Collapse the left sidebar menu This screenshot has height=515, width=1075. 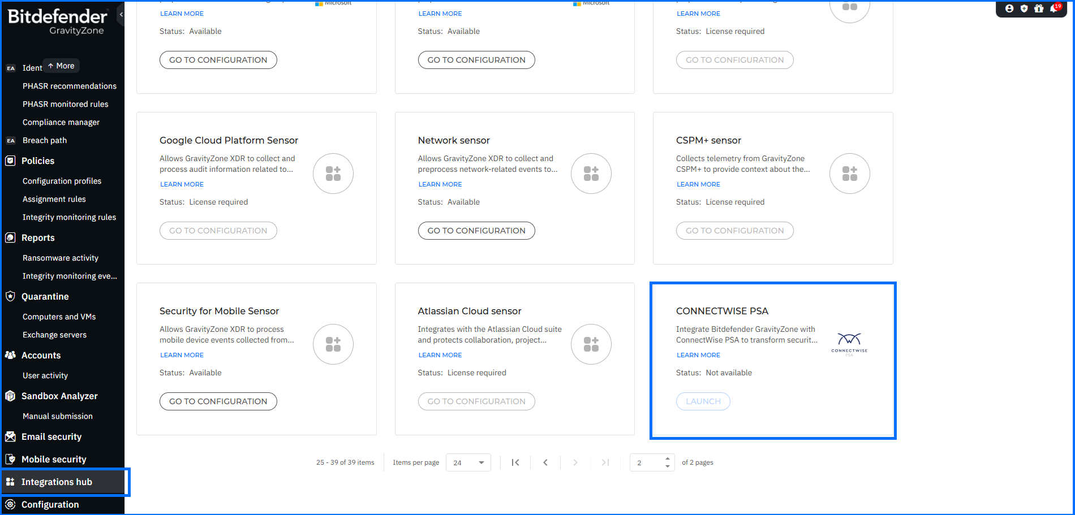click(121, 15)
